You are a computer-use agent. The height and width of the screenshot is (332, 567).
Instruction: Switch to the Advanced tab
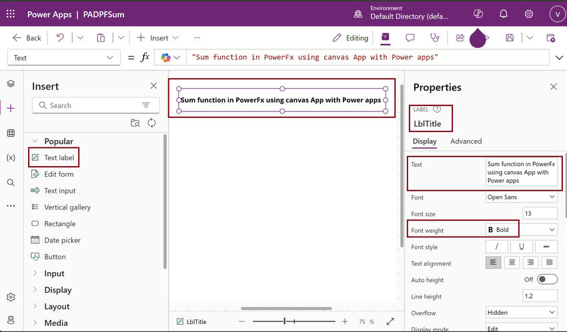click(x=466, y=141)
